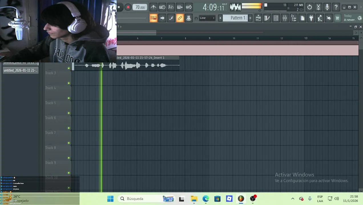
Task: Switch to OBS Studio taskbar icon
Action: click(253, 199)
